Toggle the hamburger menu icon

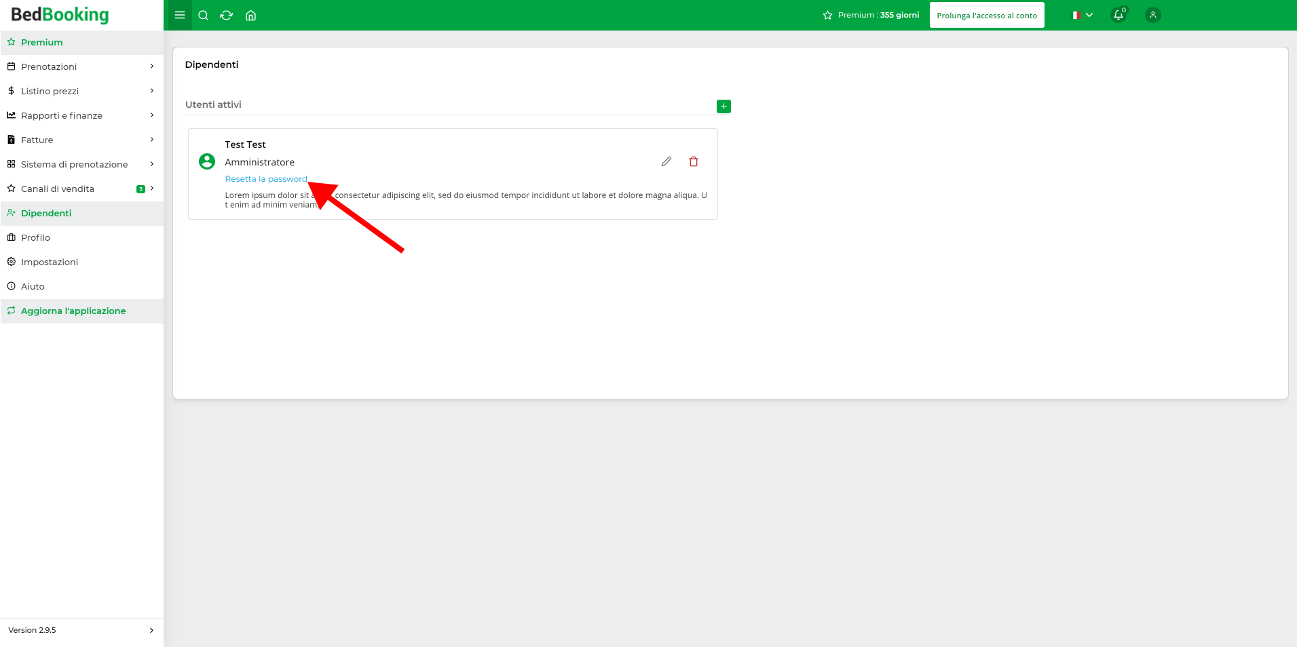pyautogui.click(x=179, y=15)
